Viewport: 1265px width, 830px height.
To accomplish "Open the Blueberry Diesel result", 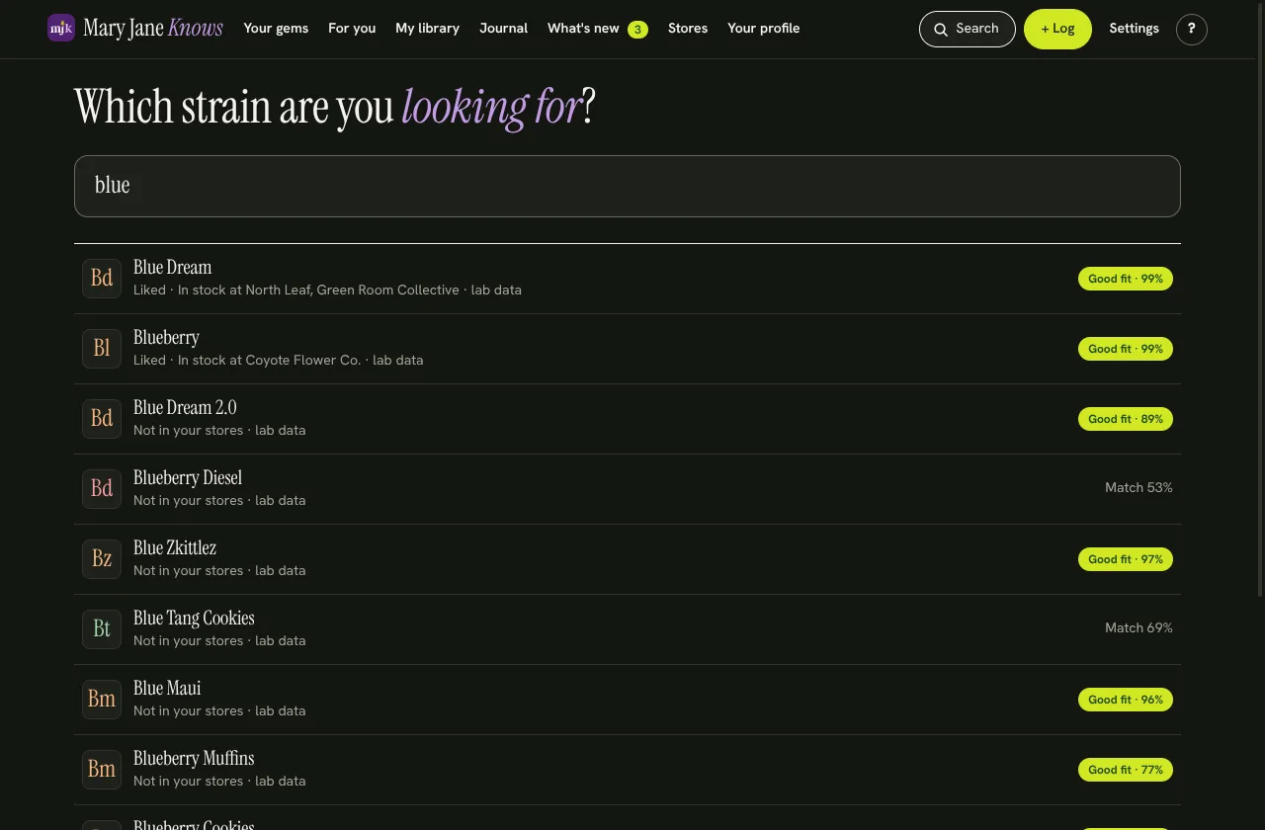I will tap(628, 489).
